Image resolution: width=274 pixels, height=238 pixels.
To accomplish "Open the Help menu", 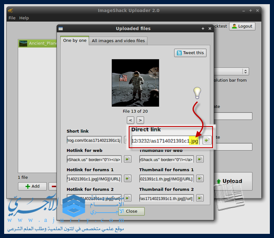I will tap(24, 18).
